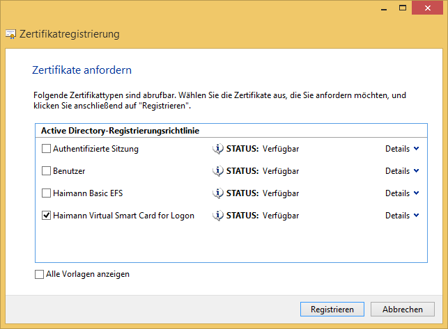Toggle Alle Vorlagen anzeigen checkbox
The image size is (448, 329).
(x=40, y=274)
